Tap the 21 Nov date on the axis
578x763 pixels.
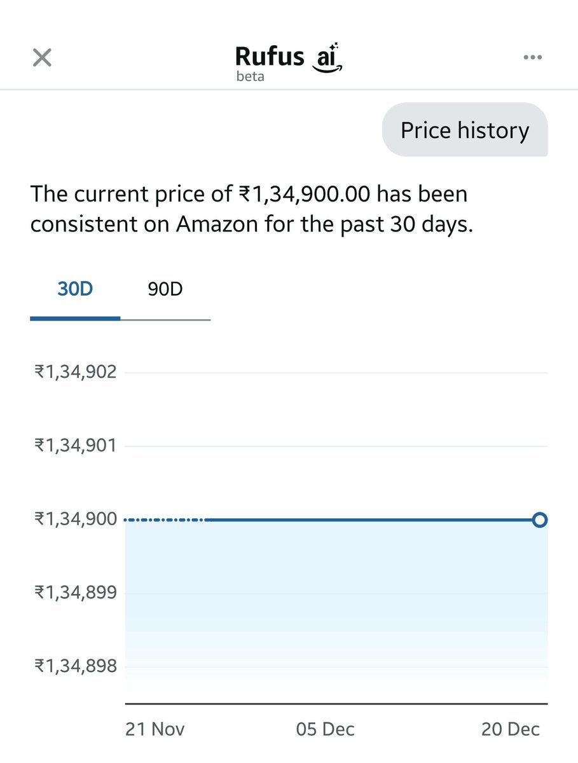(x=155, y=729)
